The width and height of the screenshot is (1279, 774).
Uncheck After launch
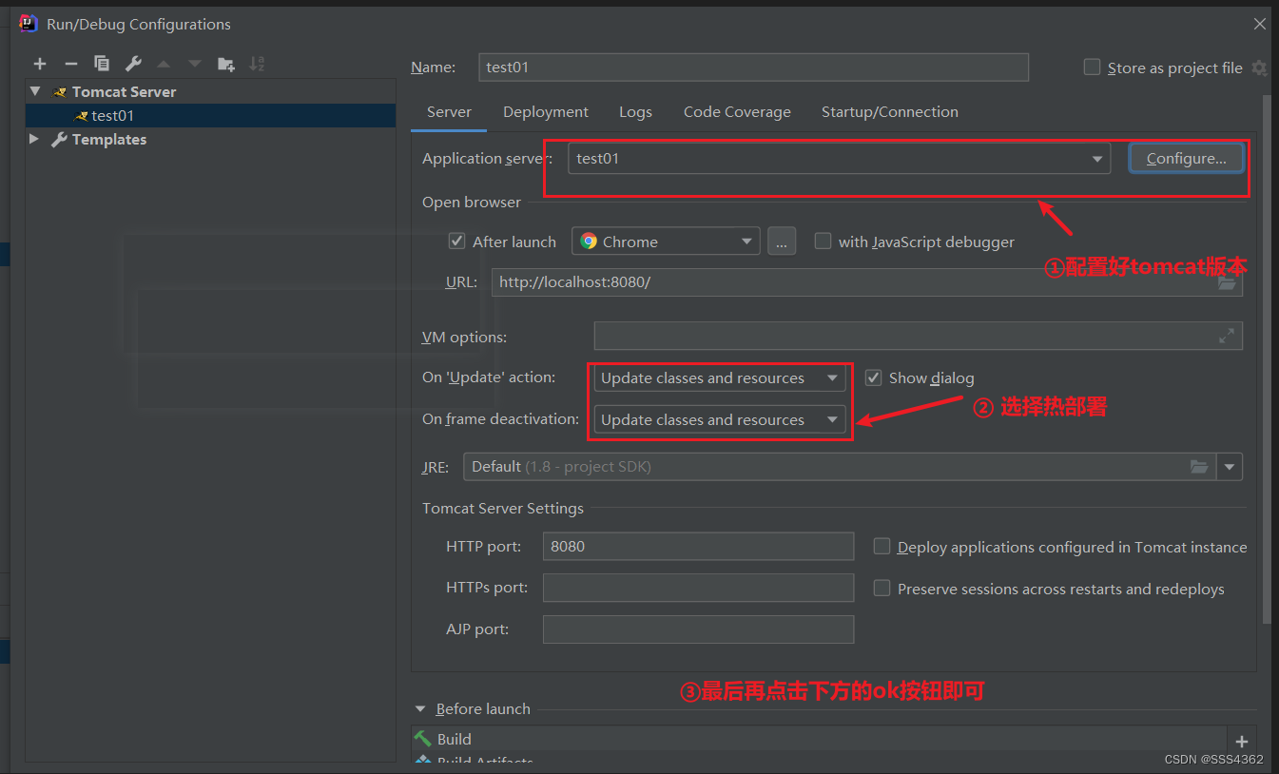457,242
